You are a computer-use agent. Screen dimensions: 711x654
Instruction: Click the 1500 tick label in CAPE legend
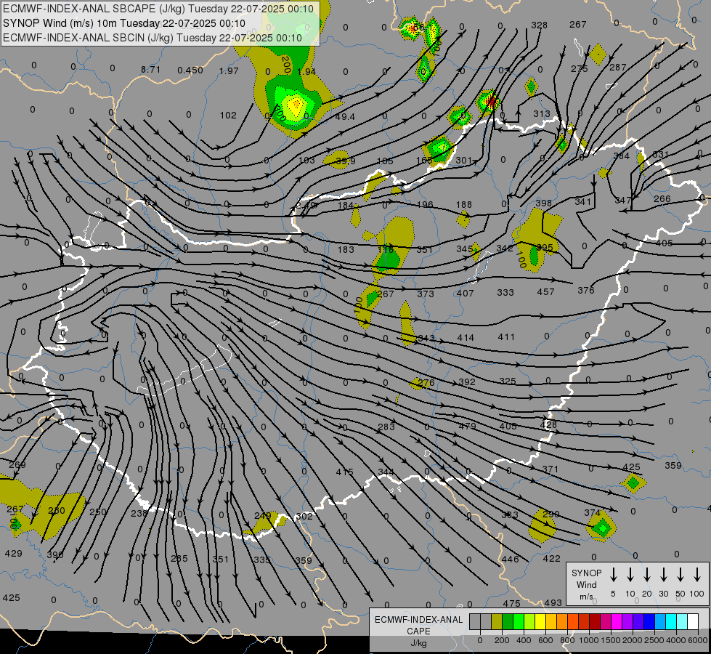(610, 640)
